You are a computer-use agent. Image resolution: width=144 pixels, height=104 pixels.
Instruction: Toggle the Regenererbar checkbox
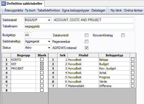[86, 42]
